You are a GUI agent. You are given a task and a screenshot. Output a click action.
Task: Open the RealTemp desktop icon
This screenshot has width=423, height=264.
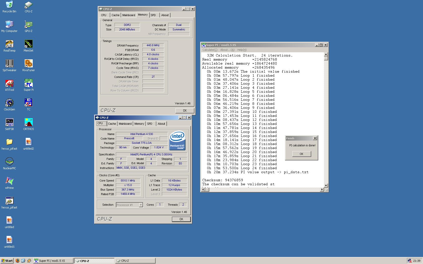coord(9,46)
